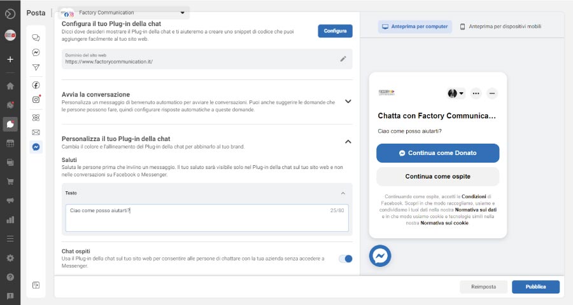The height and width of the screenshot is (305, 573).
Task: Collapse the Testo field group
Action: [x=343, y=193]
